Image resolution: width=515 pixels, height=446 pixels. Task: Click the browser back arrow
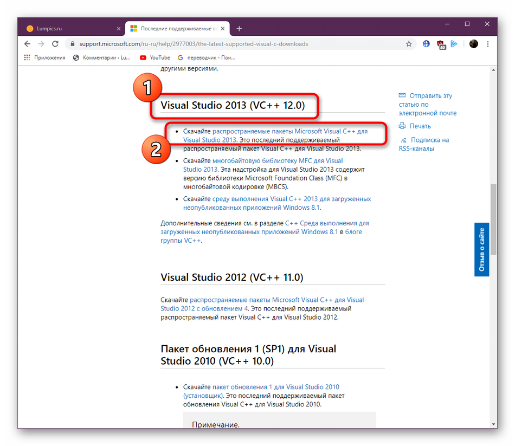[x=27, y=44]
